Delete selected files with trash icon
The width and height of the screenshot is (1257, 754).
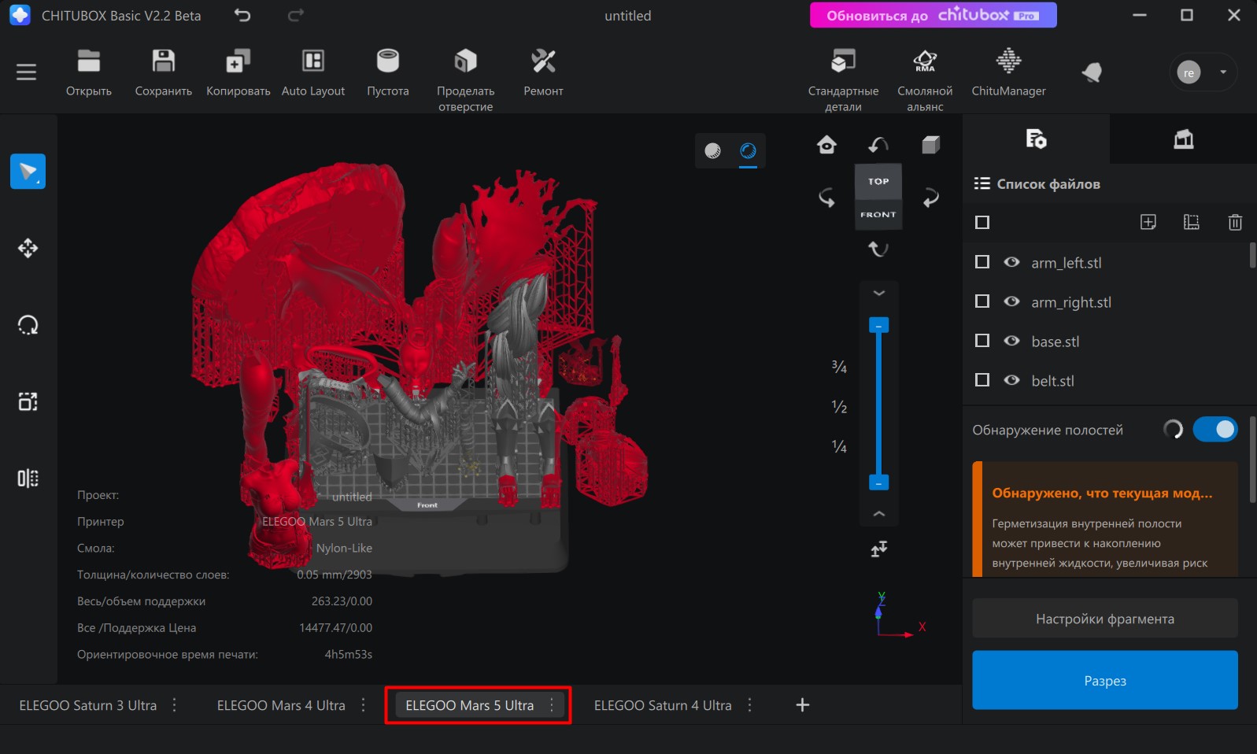point(1234,223)
